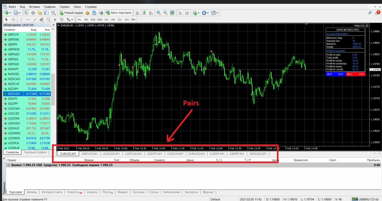Click the Новый ордер button
This screenshot has height=201, width=382.
tap(71, 13)
